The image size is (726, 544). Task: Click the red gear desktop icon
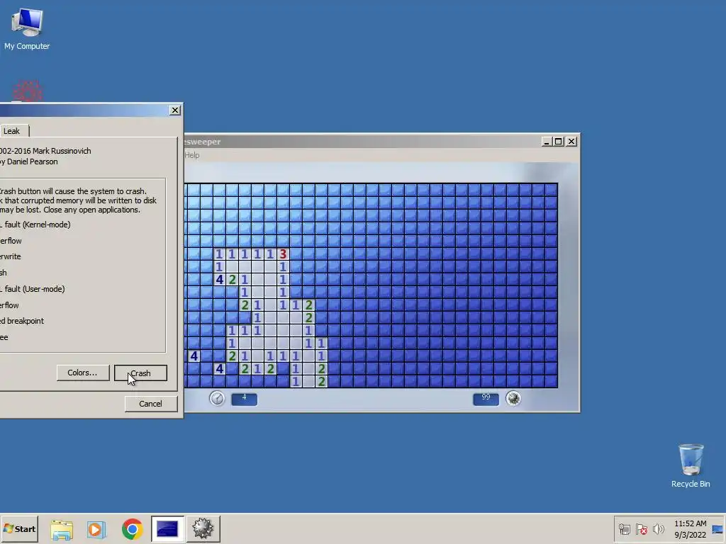point(28,91)
